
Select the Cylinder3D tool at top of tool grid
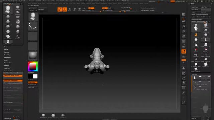[x=206, y=25]
